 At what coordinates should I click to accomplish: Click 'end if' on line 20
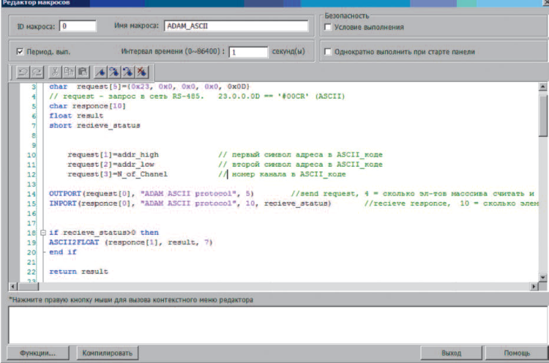tap(63, 252)
